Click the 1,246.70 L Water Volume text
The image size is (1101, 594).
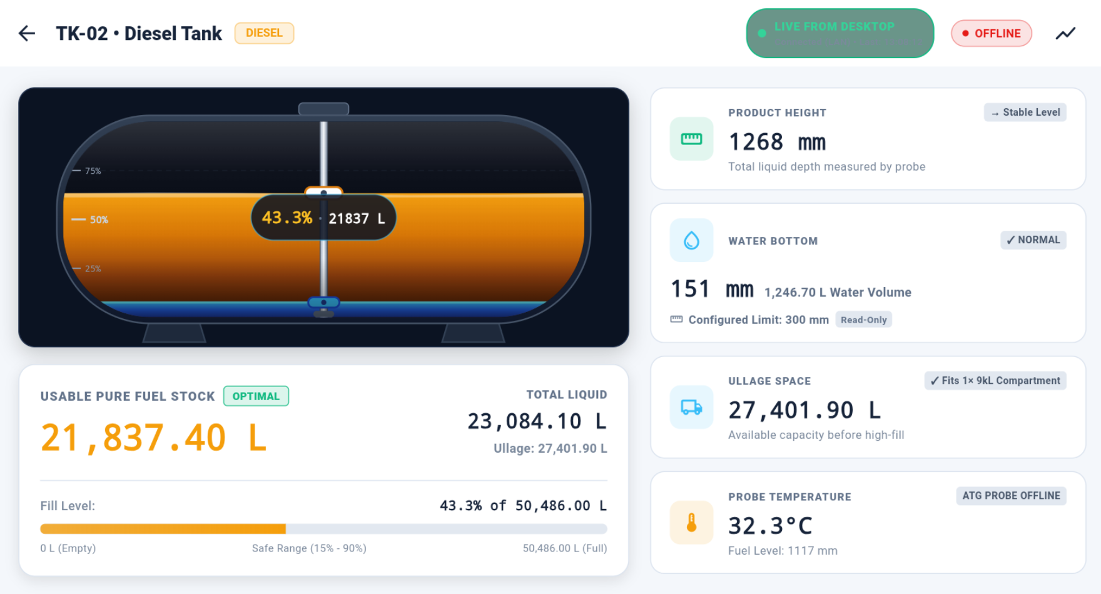838,292
